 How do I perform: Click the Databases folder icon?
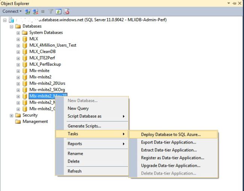18,26
